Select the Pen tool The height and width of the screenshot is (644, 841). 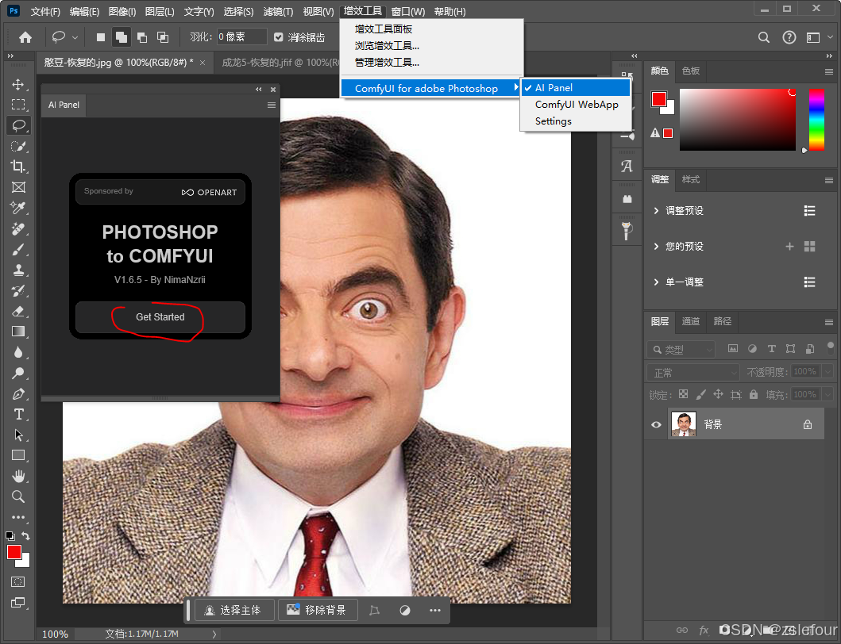pyautogui.click(x=18, y=394)
